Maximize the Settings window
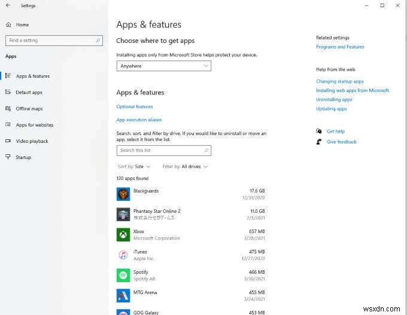The image size is (407, 315). pos(382,5)
